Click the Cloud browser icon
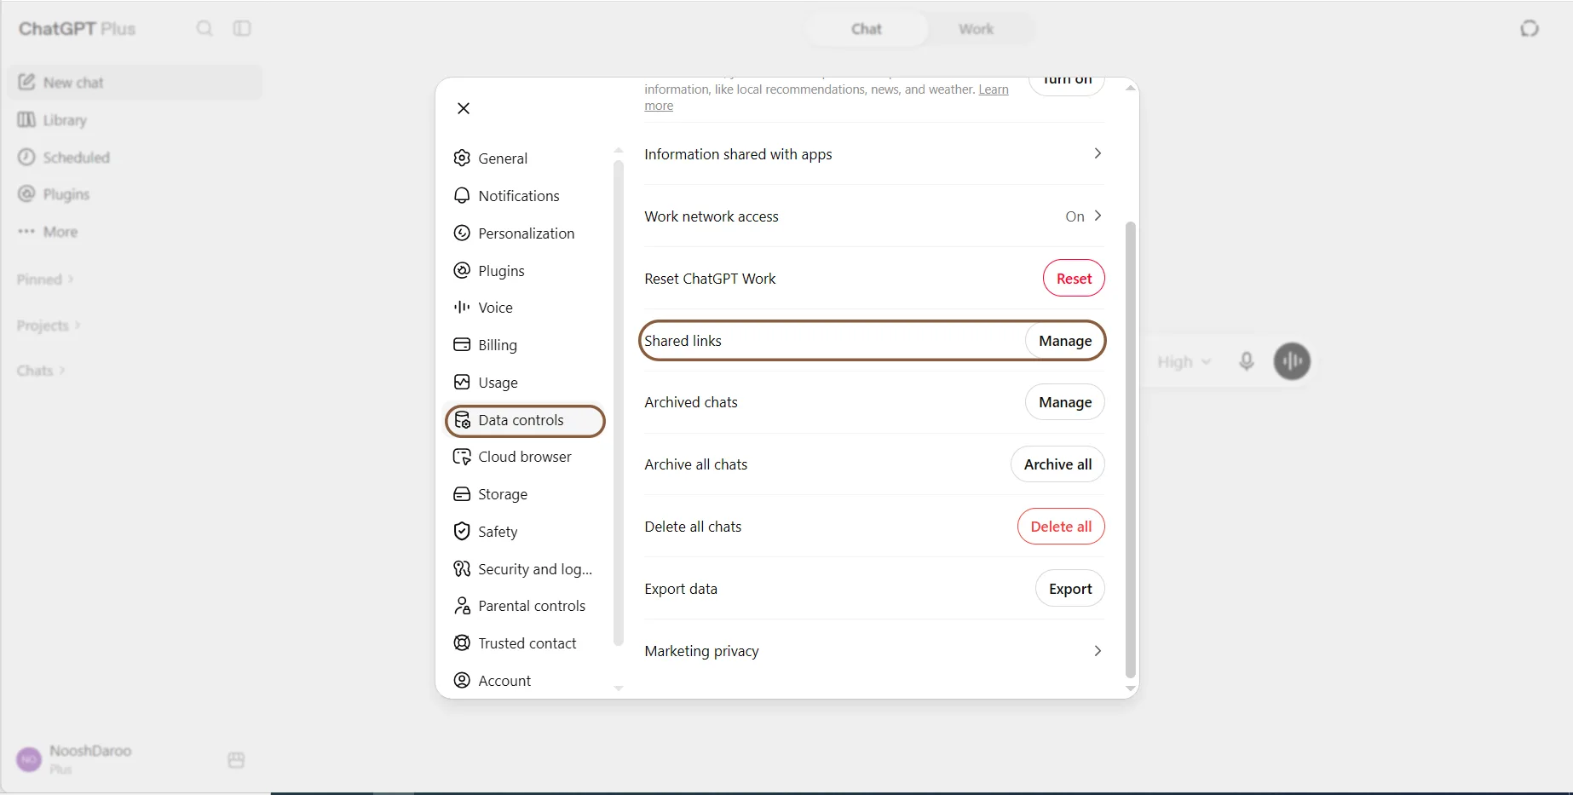Viewport: 1573px width, 795px height. (462, 457)
